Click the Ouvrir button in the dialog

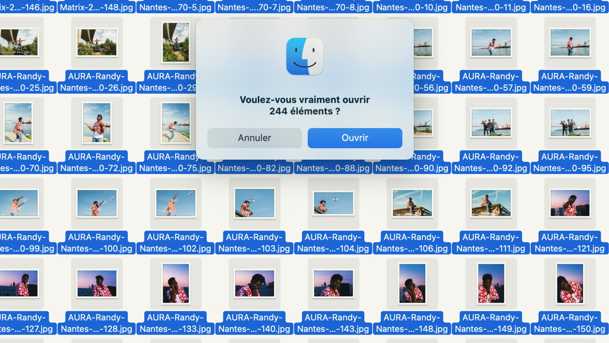[355, 138]
